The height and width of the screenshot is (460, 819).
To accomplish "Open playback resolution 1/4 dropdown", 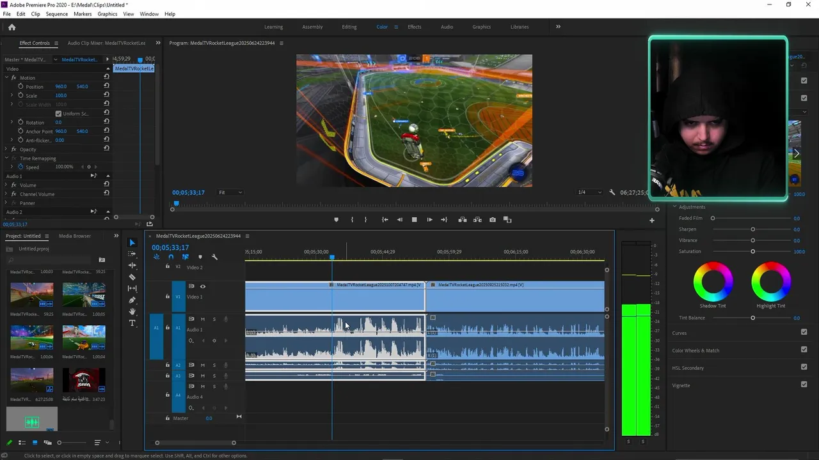I will (x=589, y=192).
